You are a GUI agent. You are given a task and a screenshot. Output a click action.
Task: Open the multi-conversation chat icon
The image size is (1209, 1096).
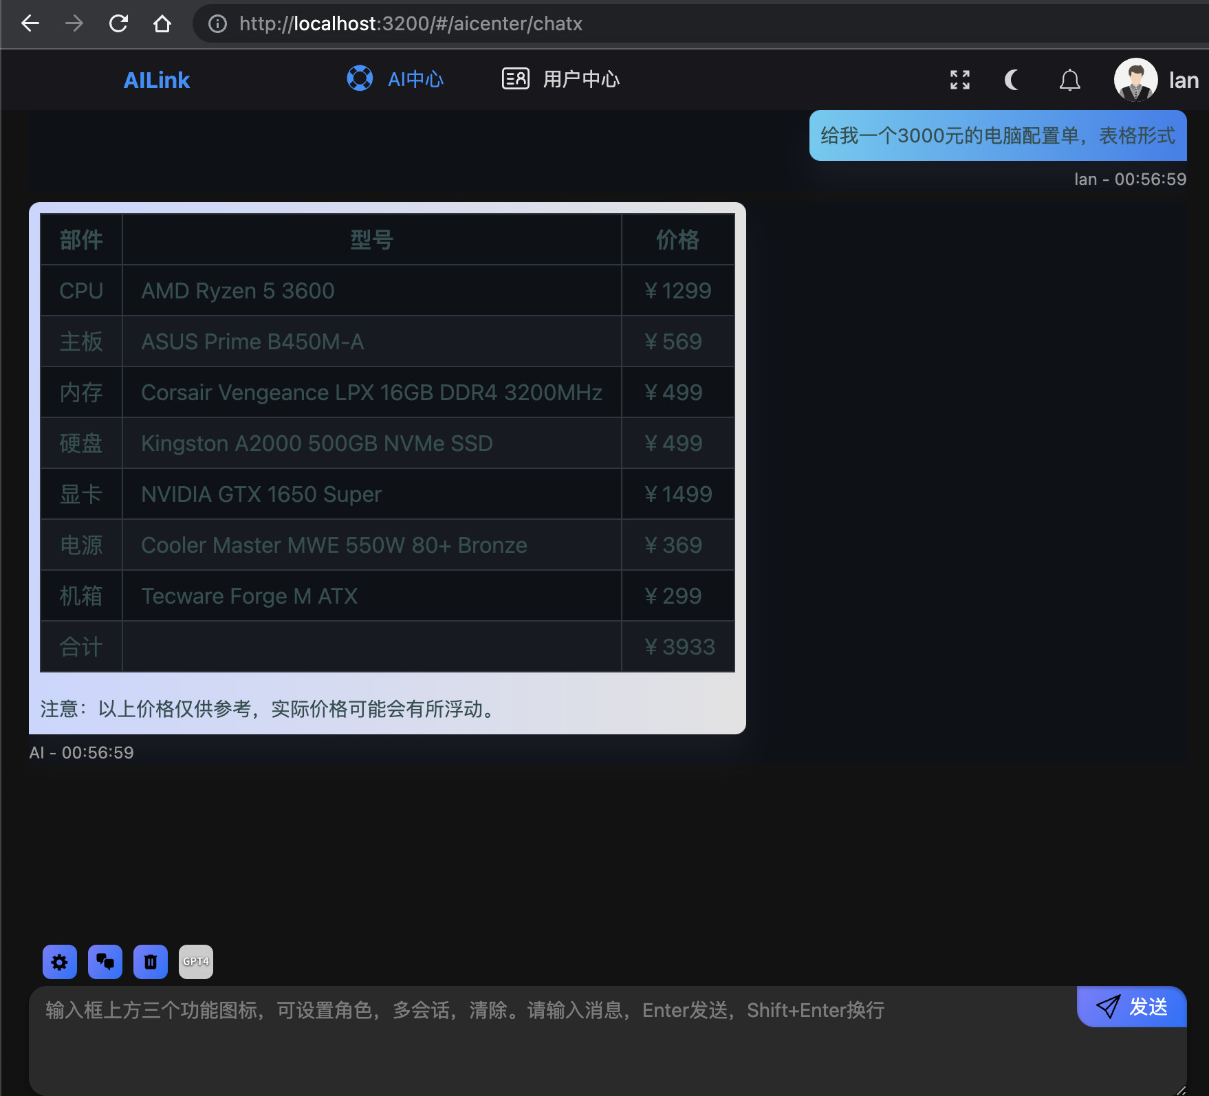point(105,961)
